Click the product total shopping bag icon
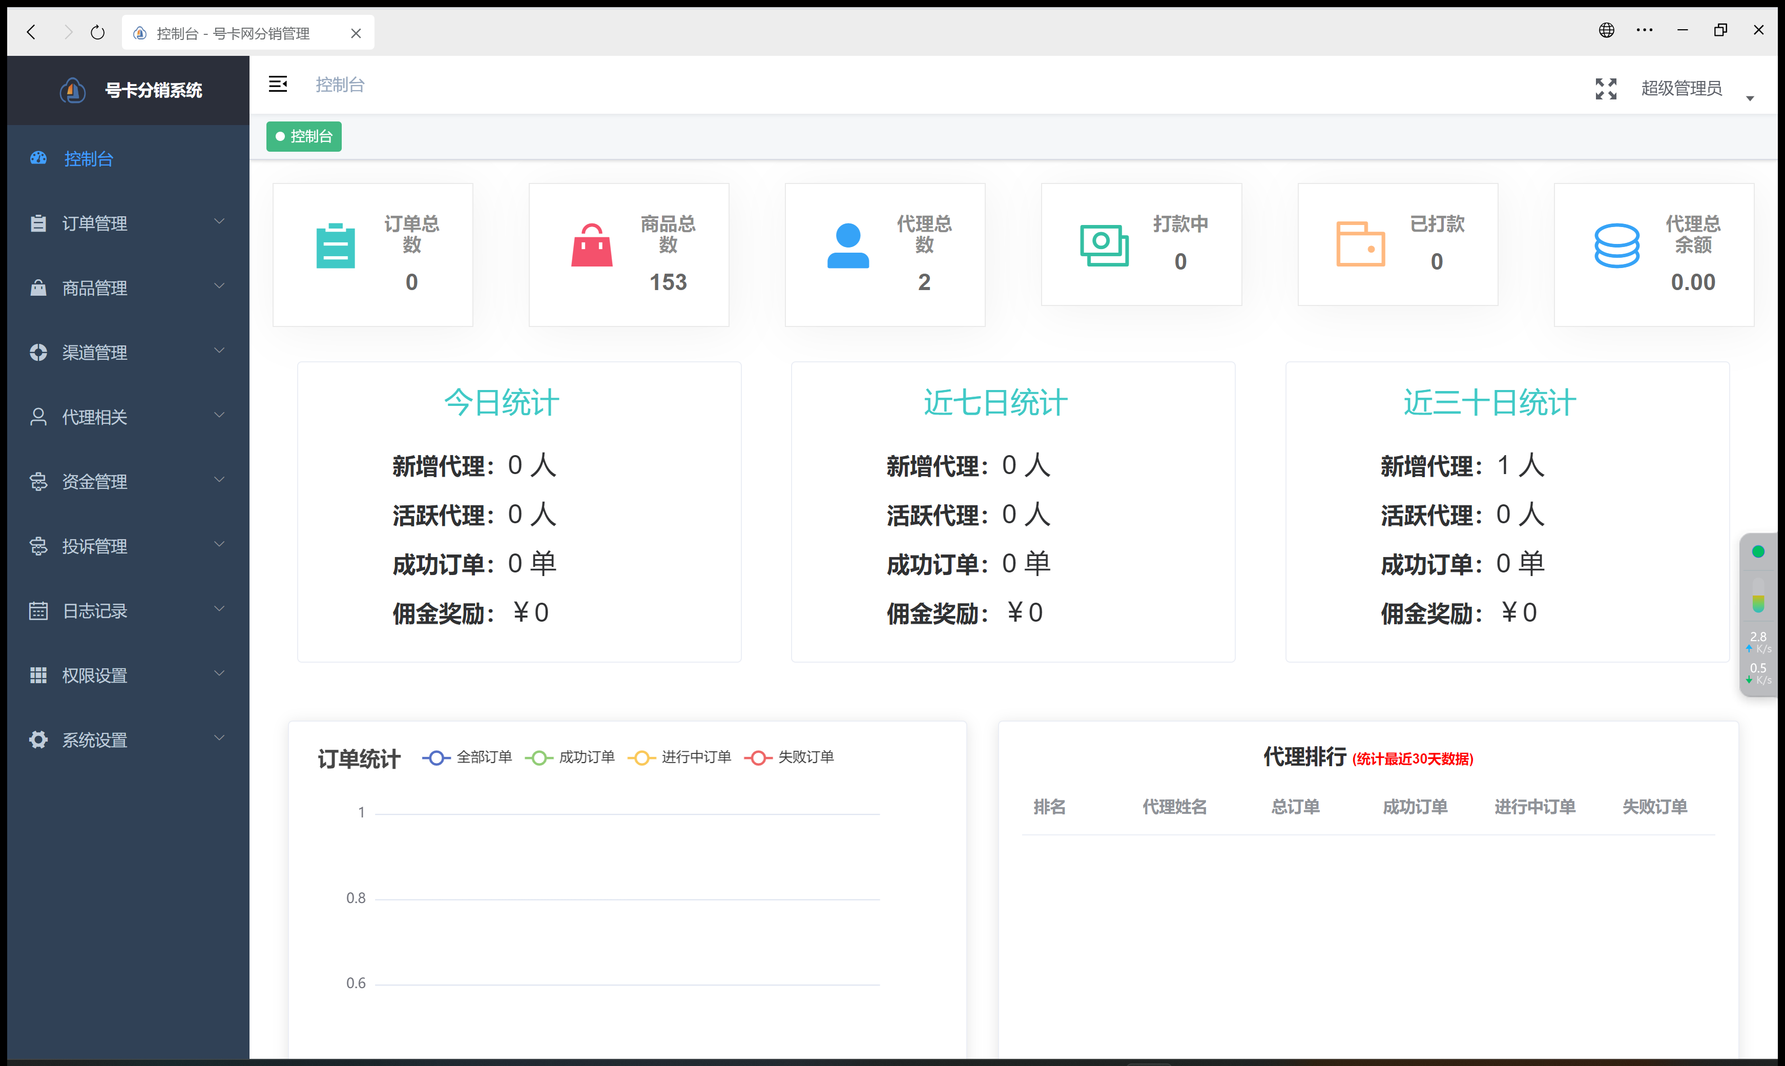The image size is (1785, 1066). click(592, 245)
